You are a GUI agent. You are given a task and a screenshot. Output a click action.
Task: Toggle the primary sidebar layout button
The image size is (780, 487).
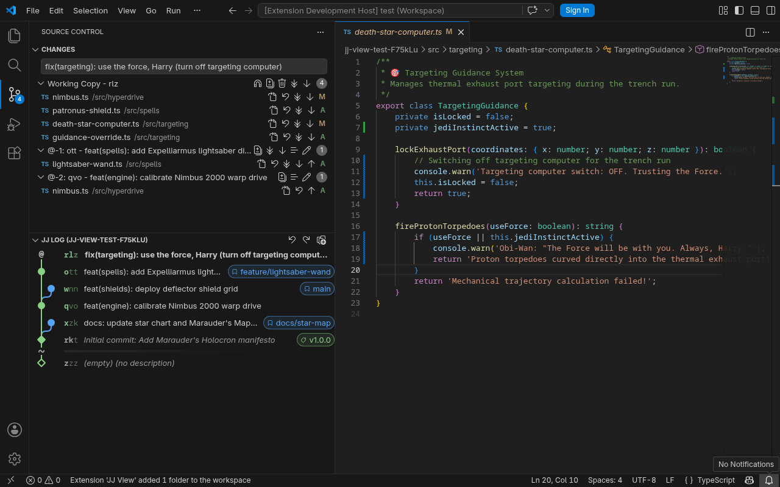point(739,10)
